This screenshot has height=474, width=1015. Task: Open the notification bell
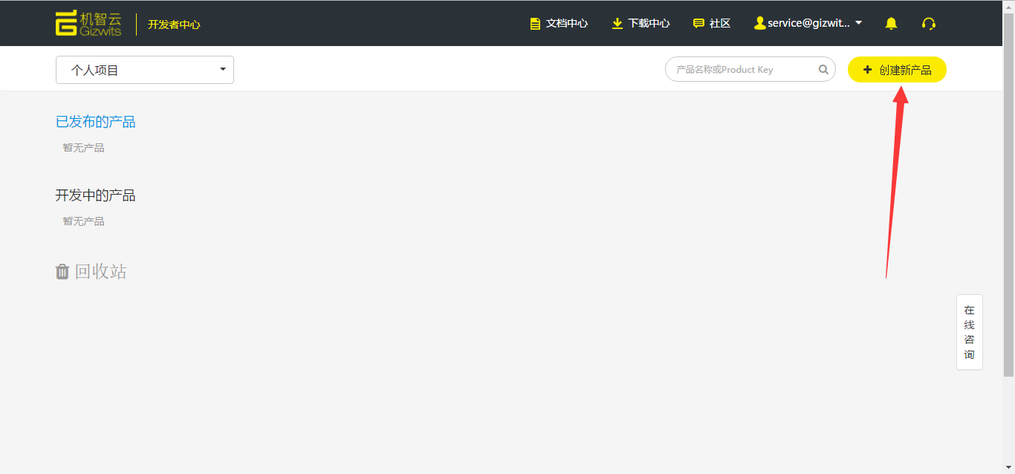891,23
